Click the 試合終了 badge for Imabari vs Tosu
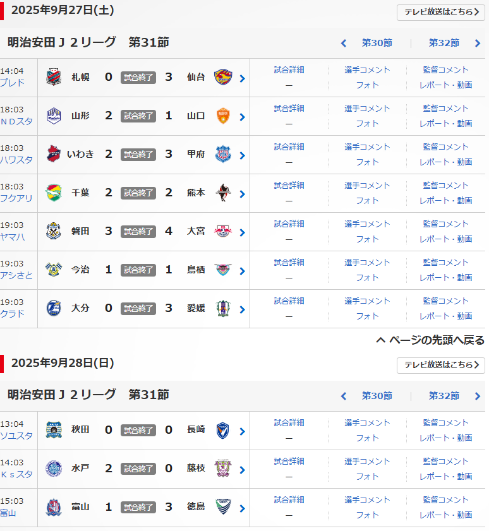The width and height of the screenshot is (489, 531). (x=138, y=270)
